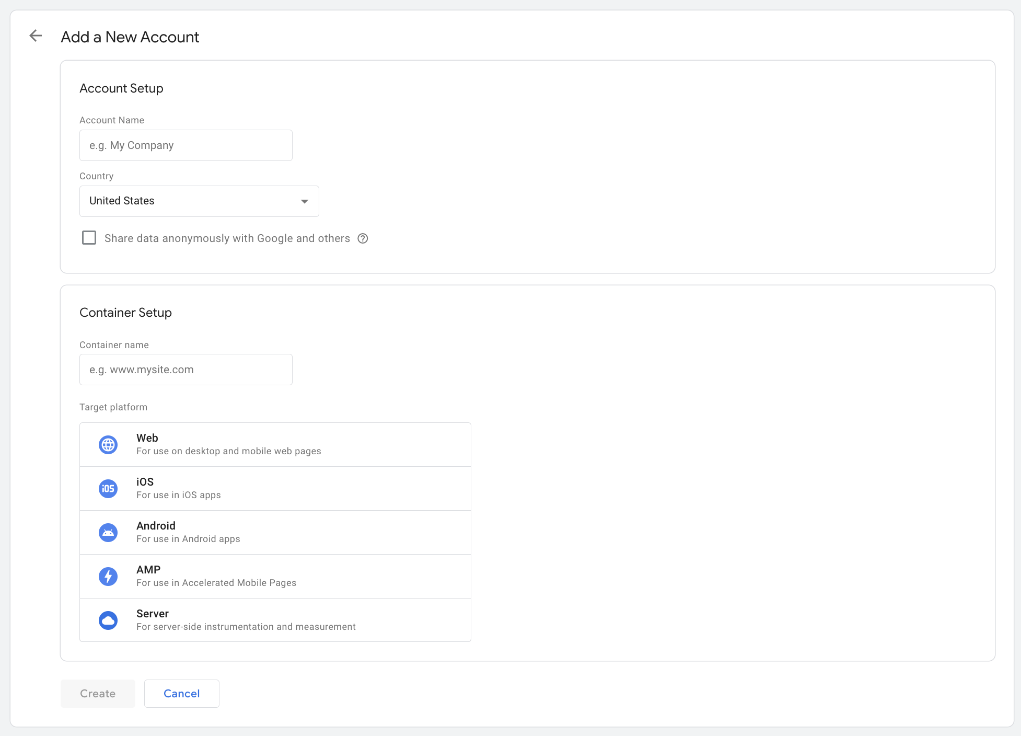Click 'For use in iOS apps' description
Image resolution: width=1021 pixels, height=736 pixels.
point(179,495)
